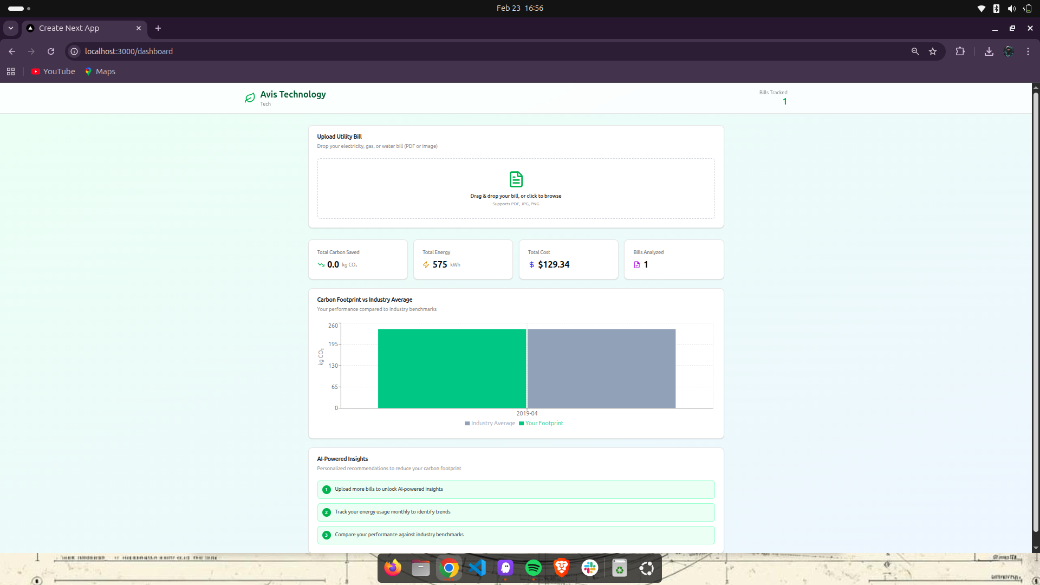1040x585 pixels.
Task: Toggle Your Footprint legend entry
Action: coord(541,424)
